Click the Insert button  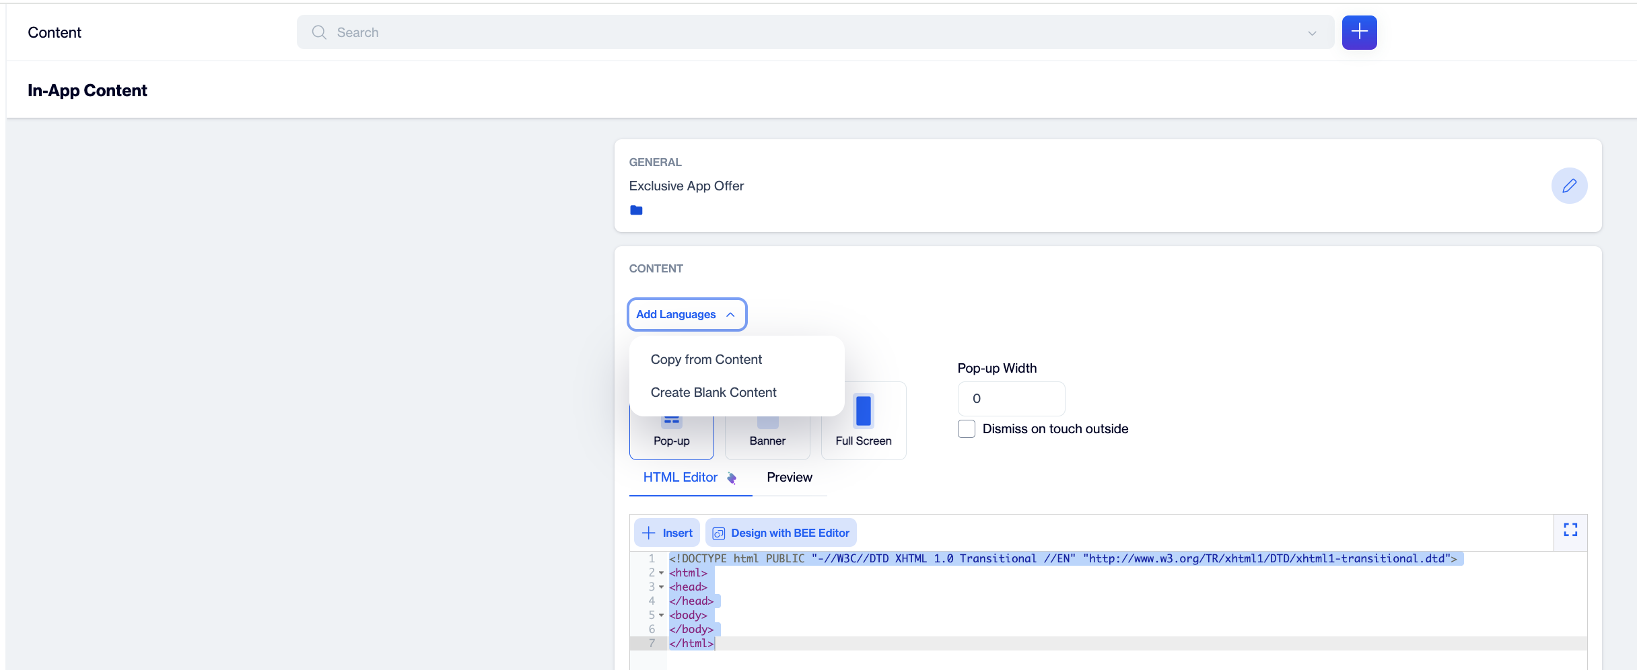coord(667,533)
